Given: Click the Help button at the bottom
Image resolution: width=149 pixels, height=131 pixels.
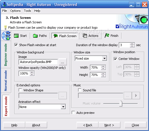Looking at the screenshot, I should (x=14, y=125).
